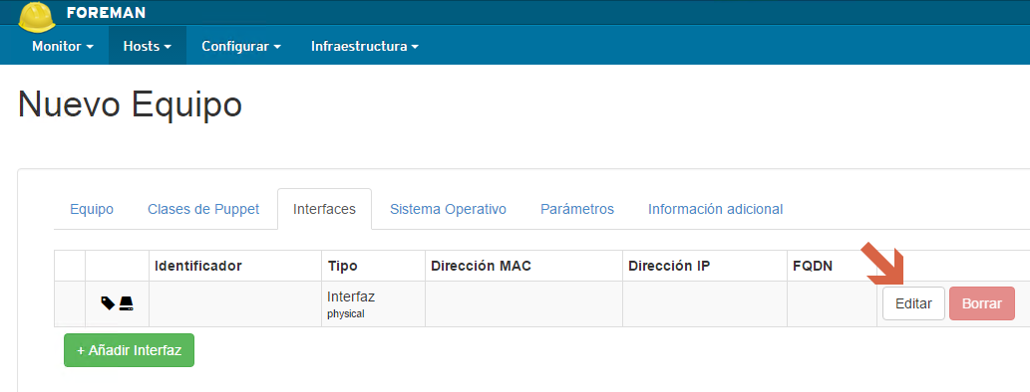1030x392 pixels.
Task: Click the Nuevo Equipo page heading
Action: coord(130,104)
